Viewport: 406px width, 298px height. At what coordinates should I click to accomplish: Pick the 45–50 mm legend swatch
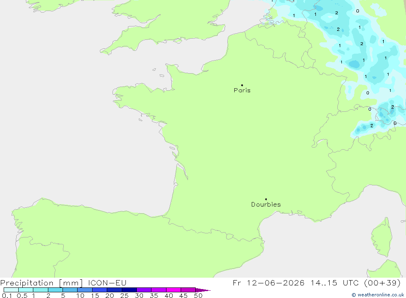[188, 290]
